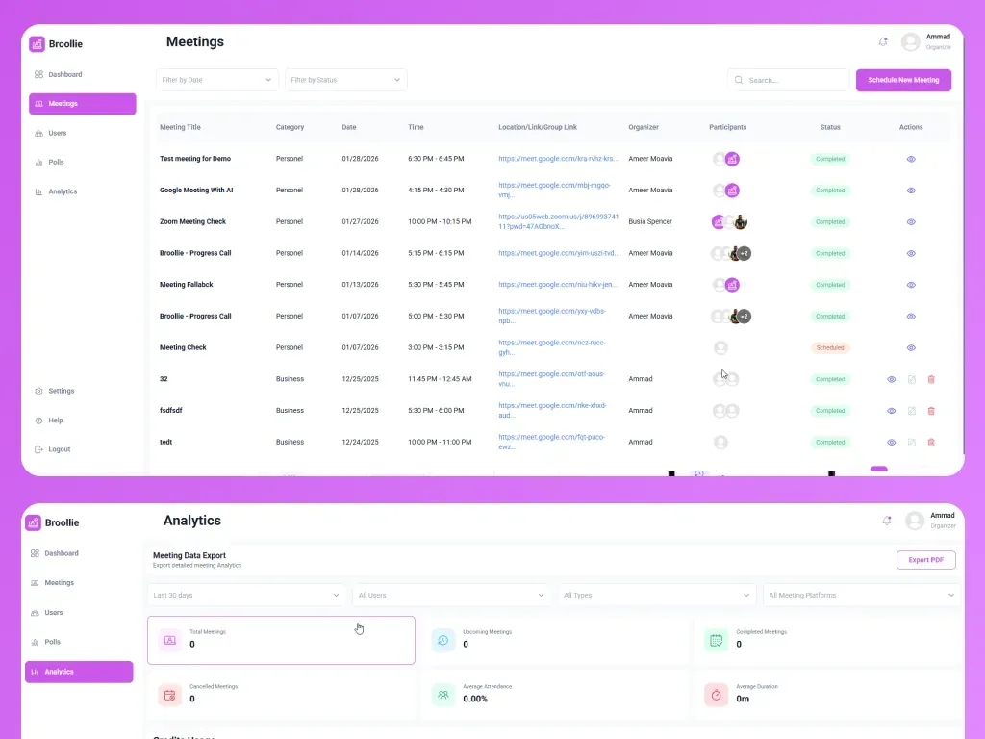Click Scheduled status badge of Meeting Check

click(x=830, y=347)
